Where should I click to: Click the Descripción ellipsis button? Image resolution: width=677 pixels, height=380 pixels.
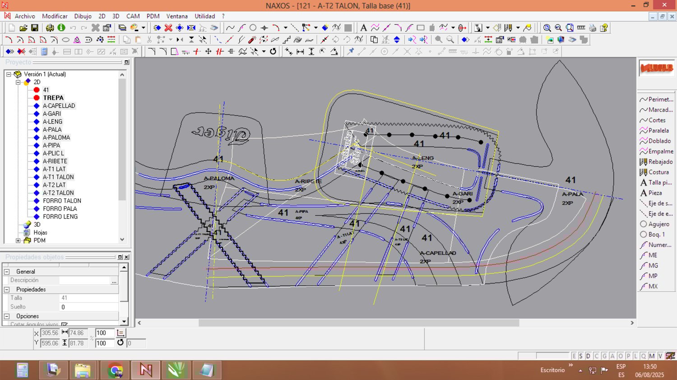(114, 281)
